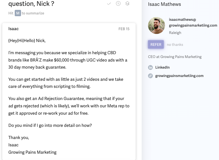
Task: Click the 'to summarize' hint text
Action: [33, 13]
